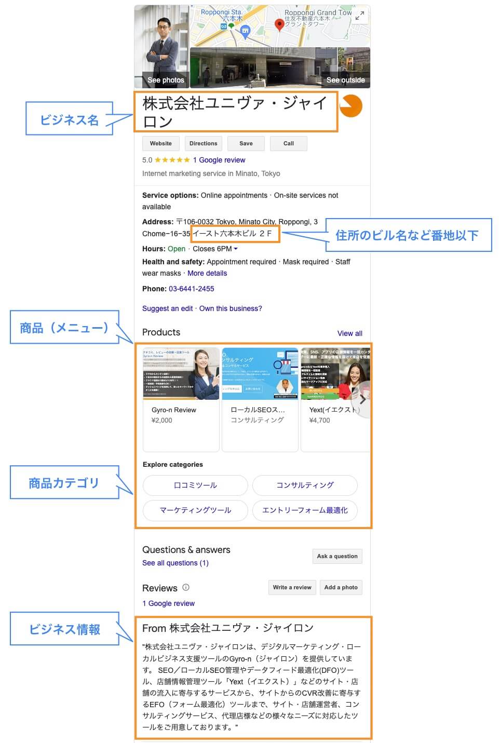Select the マーケティングツール category chip

[x=195, y=510]
